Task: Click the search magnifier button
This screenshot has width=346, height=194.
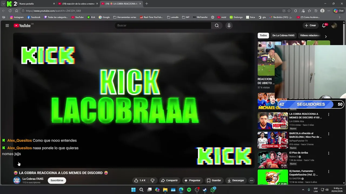Action: 217,25
